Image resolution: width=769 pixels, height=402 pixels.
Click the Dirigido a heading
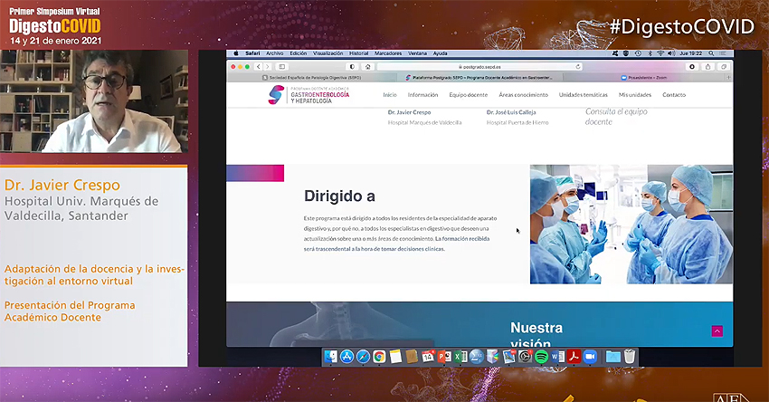[339, 196]
